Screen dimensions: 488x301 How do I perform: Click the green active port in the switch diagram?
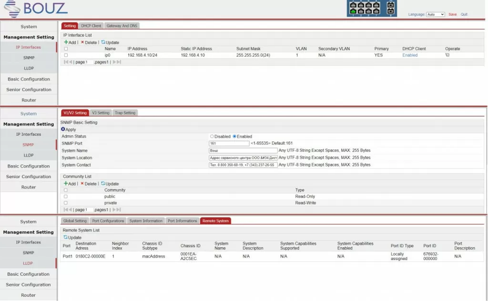click(353, 11)
